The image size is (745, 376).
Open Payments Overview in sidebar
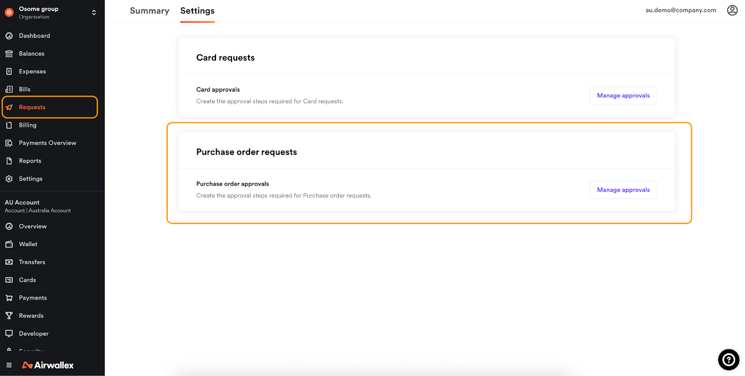pyautogui.click(x=47, y=143)
